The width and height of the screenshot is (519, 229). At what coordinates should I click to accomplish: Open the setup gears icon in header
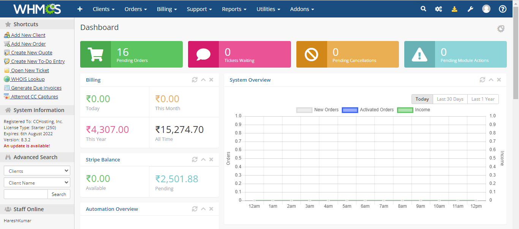[438, 9]
